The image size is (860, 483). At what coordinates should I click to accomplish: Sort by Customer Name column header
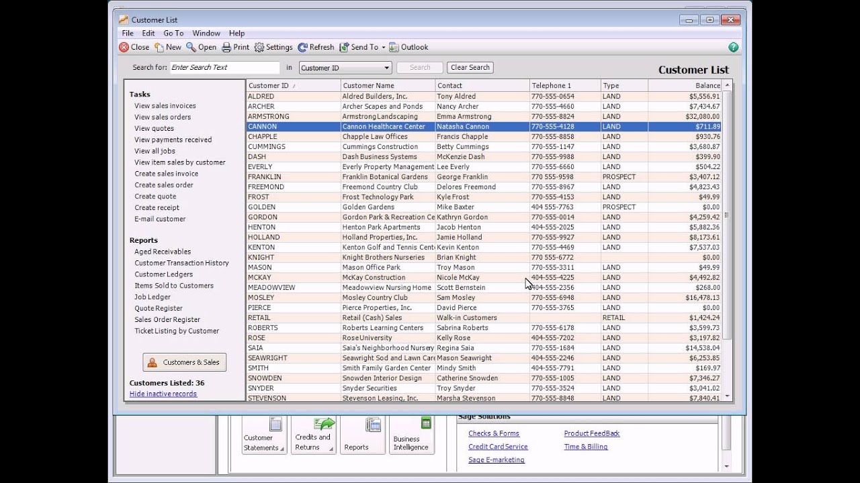click(x=388, y=85)
